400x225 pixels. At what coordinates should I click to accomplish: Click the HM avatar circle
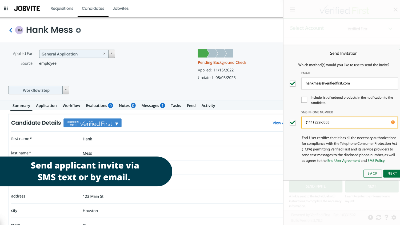point(19,30)
